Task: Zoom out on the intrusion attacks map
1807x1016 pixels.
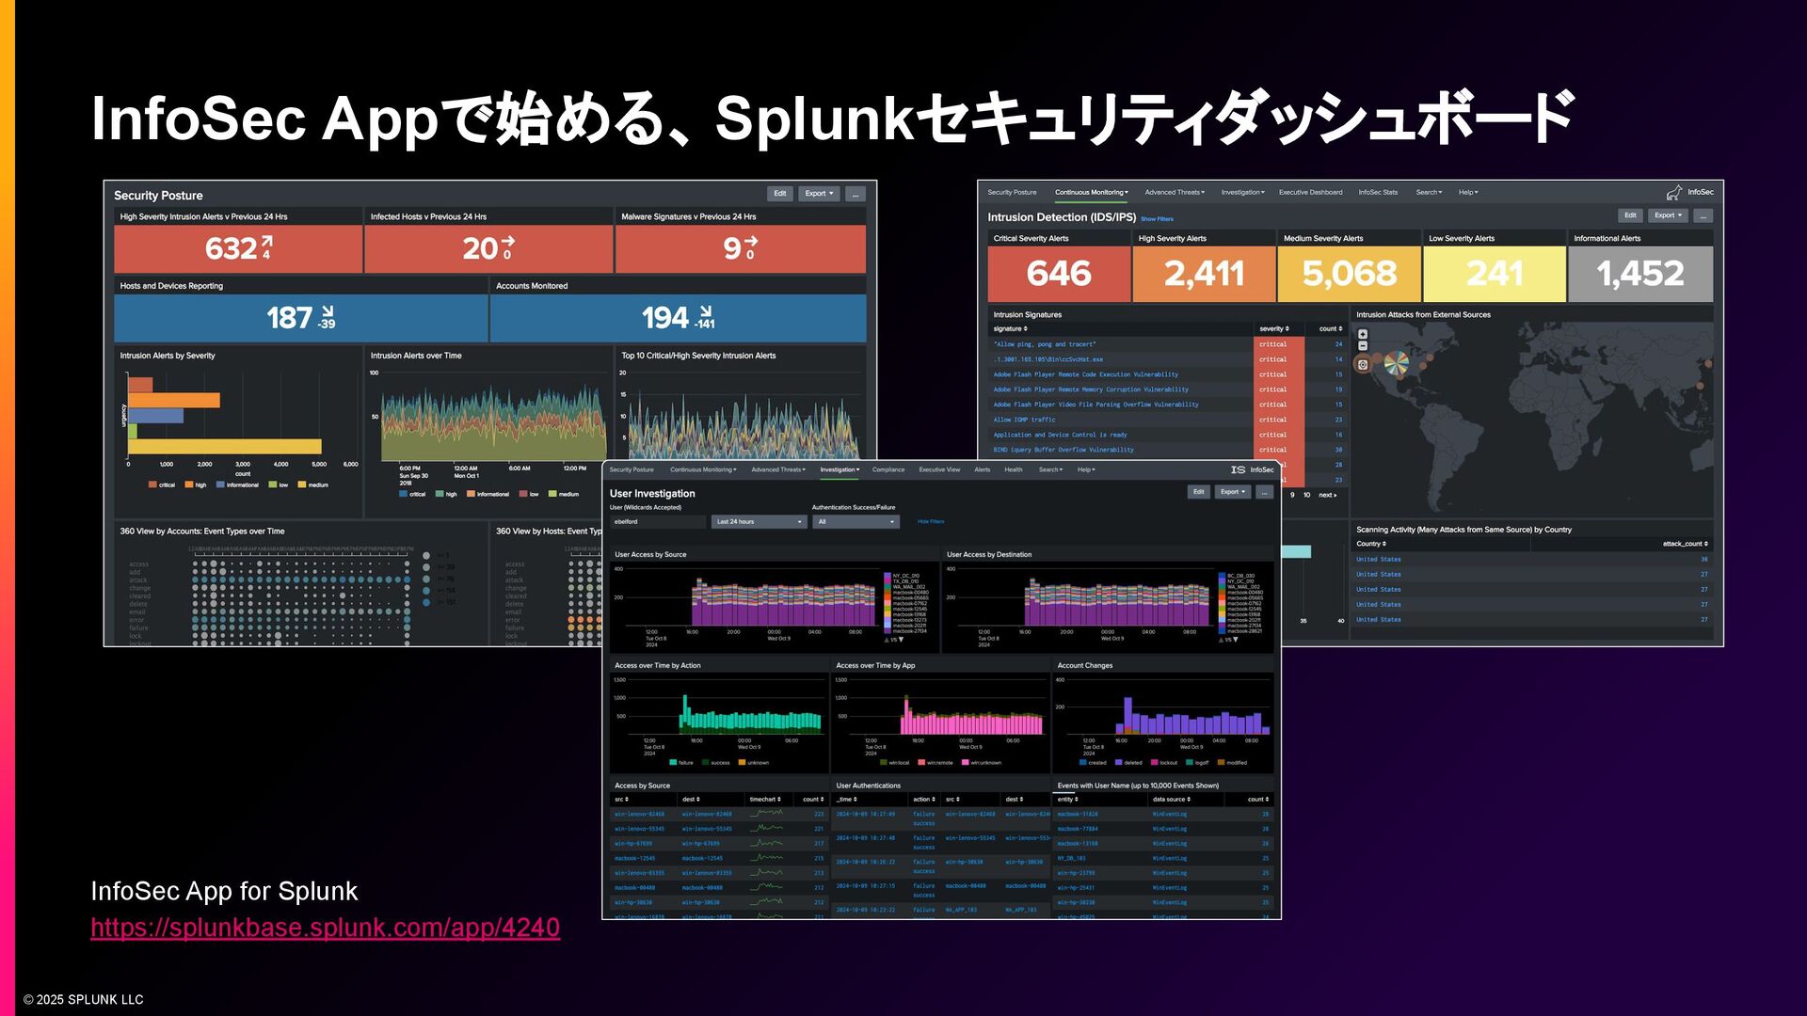Action: pos(1363,346)
